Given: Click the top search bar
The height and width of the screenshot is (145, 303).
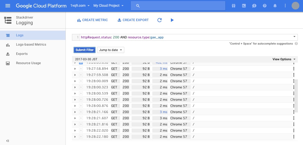Looking at the screenshot, I should tap(178, 6).
